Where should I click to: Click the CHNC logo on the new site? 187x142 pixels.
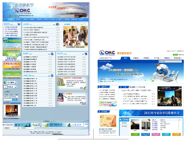[107, 53]
